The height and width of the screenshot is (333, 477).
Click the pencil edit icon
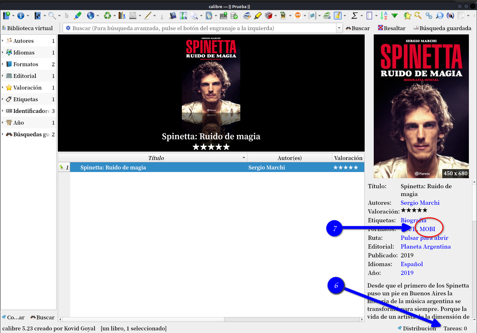coord(148,15)
